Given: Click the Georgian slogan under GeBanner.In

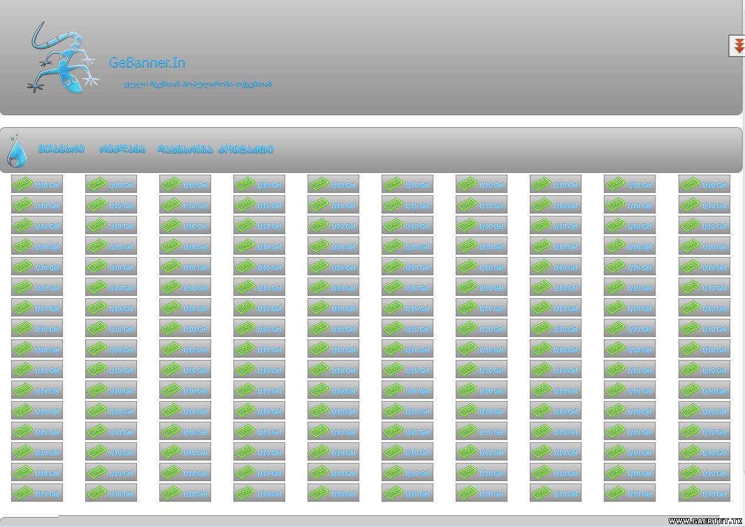Looking at the screenshot, I should click(198, 84).
